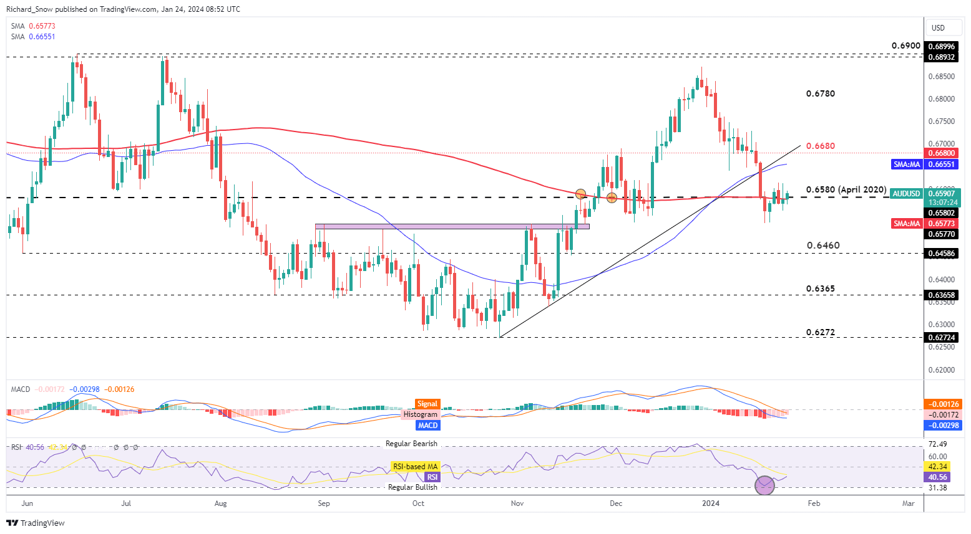Select the purple rectangle resistance zone

452,226
